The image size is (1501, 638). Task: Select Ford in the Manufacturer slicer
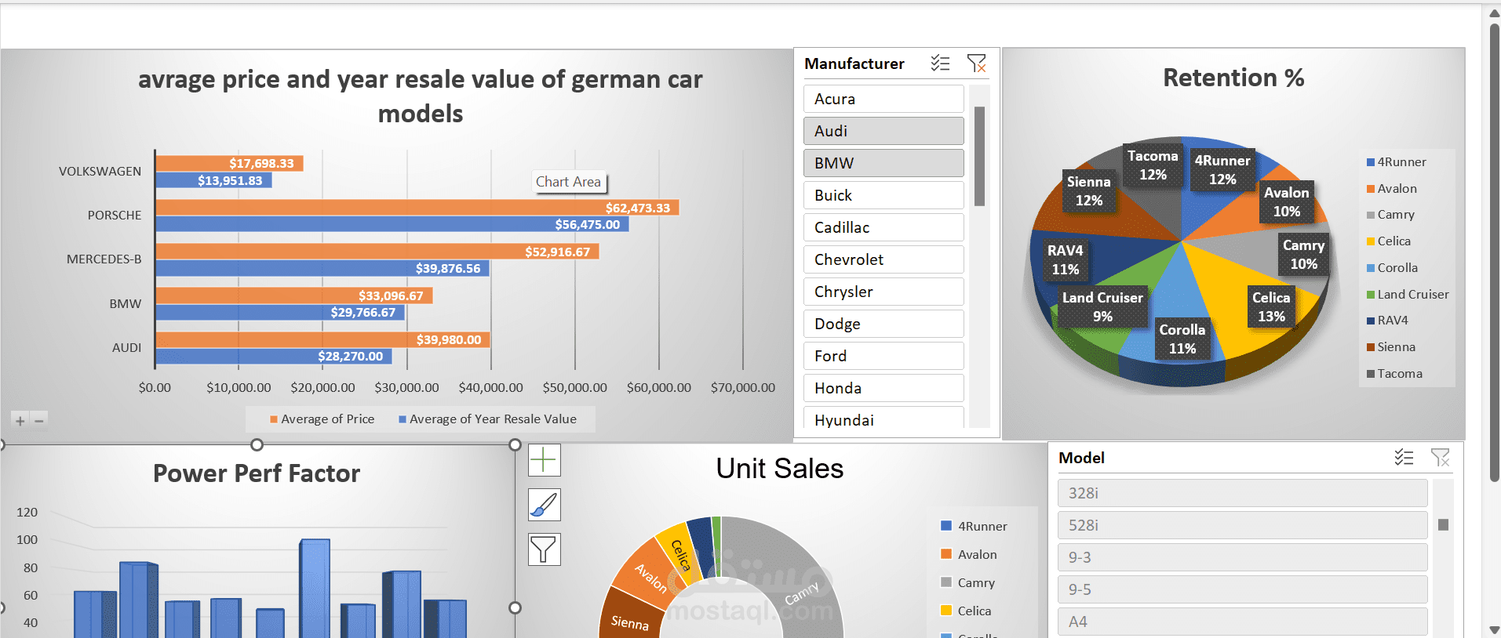883,356
